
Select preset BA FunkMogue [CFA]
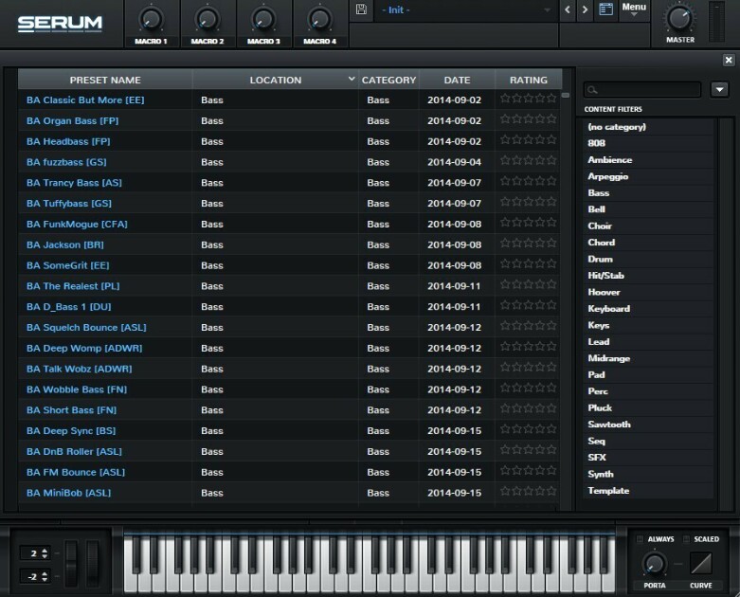77,225
